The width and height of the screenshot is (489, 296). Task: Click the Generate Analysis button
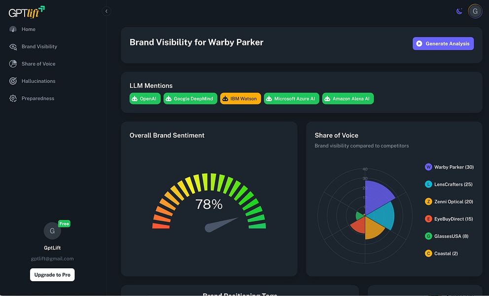[443, 44]
